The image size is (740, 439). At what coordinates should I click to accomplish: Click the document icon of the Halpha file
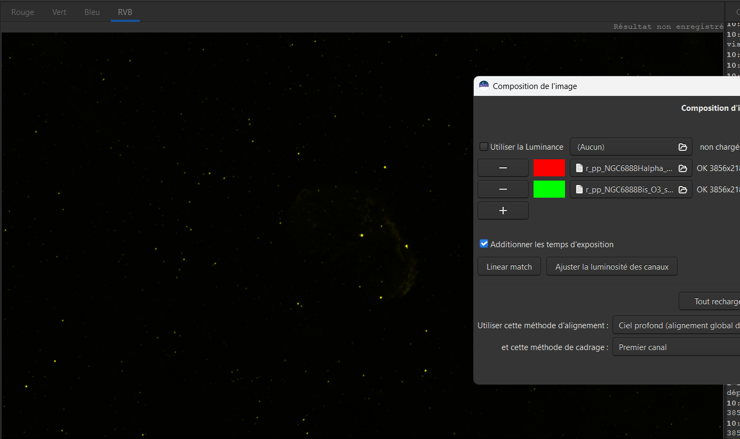click(x=579, y=168)
